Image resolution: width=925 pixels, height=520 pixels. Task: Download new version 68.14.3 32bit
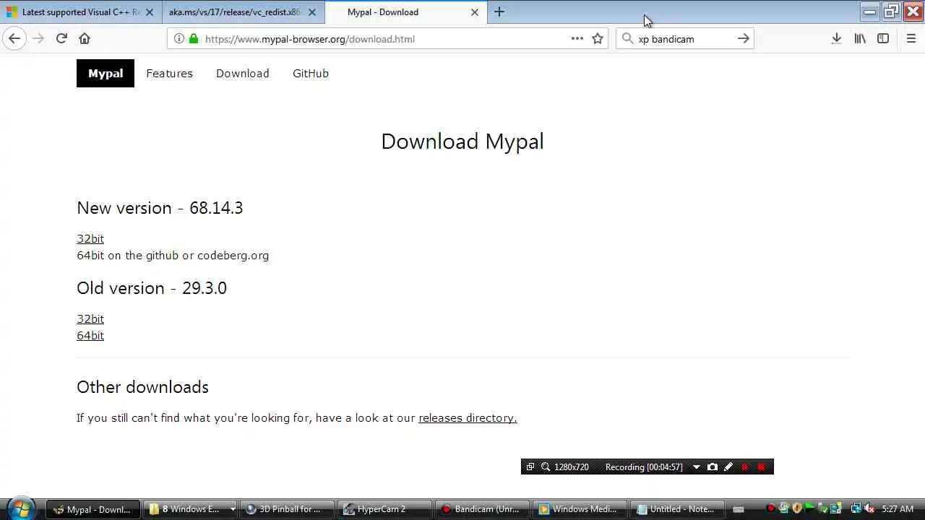point(90,238)
